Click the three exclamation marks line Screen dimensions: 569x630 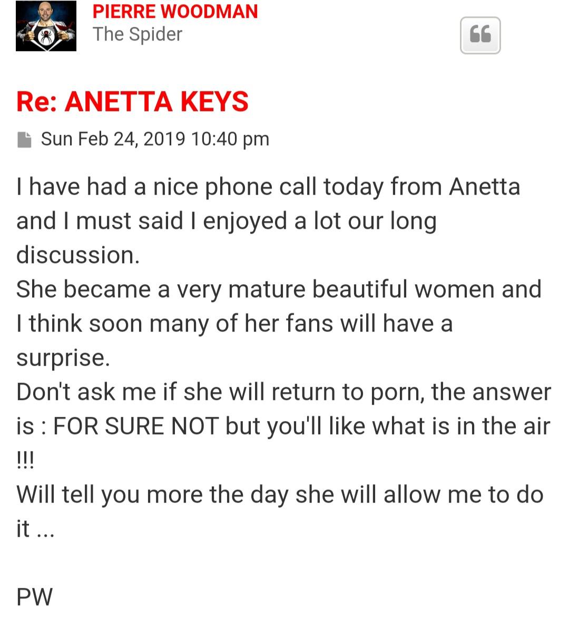25,460
